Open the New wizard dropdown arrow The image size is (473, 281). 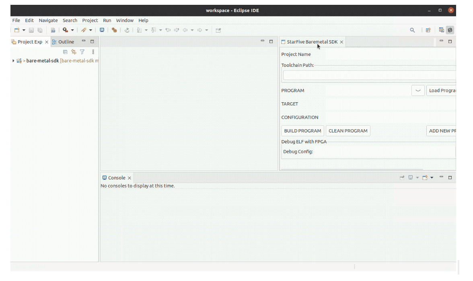(24, 30)
